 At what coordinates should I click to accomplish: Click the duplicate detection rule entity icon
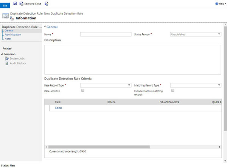[x=5, y=16]
